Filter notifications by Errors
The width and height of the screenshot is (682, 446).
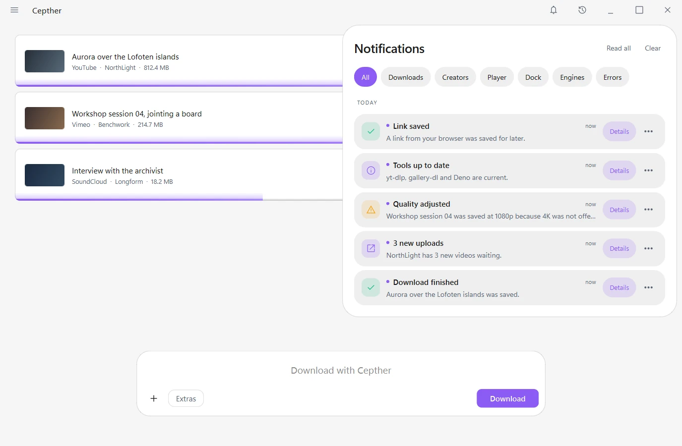(x=613, y=77)
